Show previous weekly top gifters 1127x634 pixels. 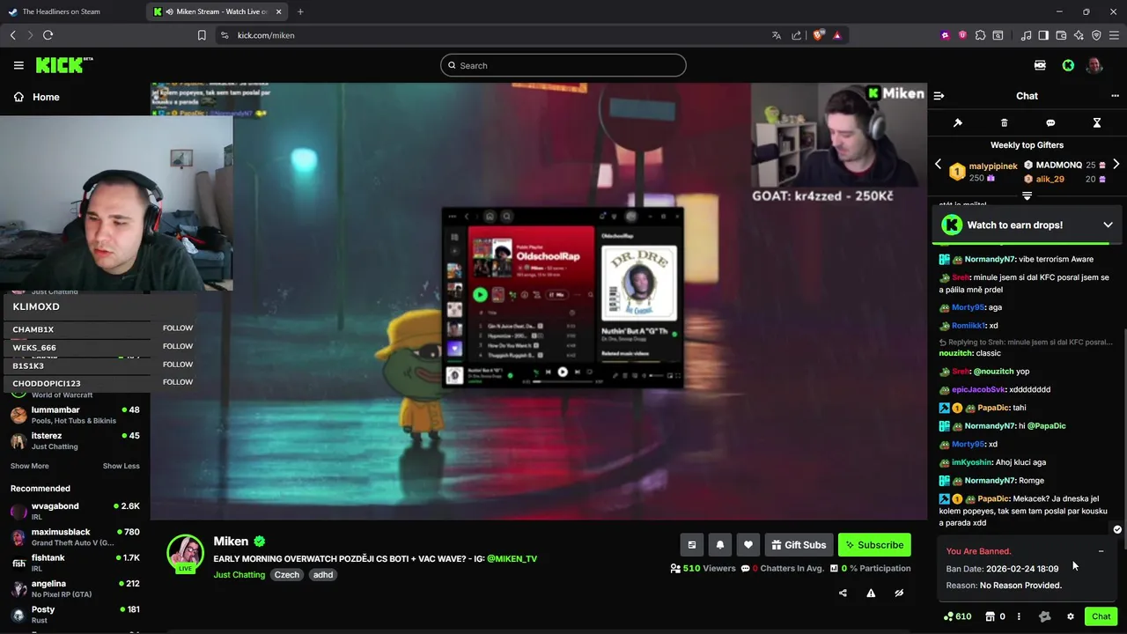(938, 165)
